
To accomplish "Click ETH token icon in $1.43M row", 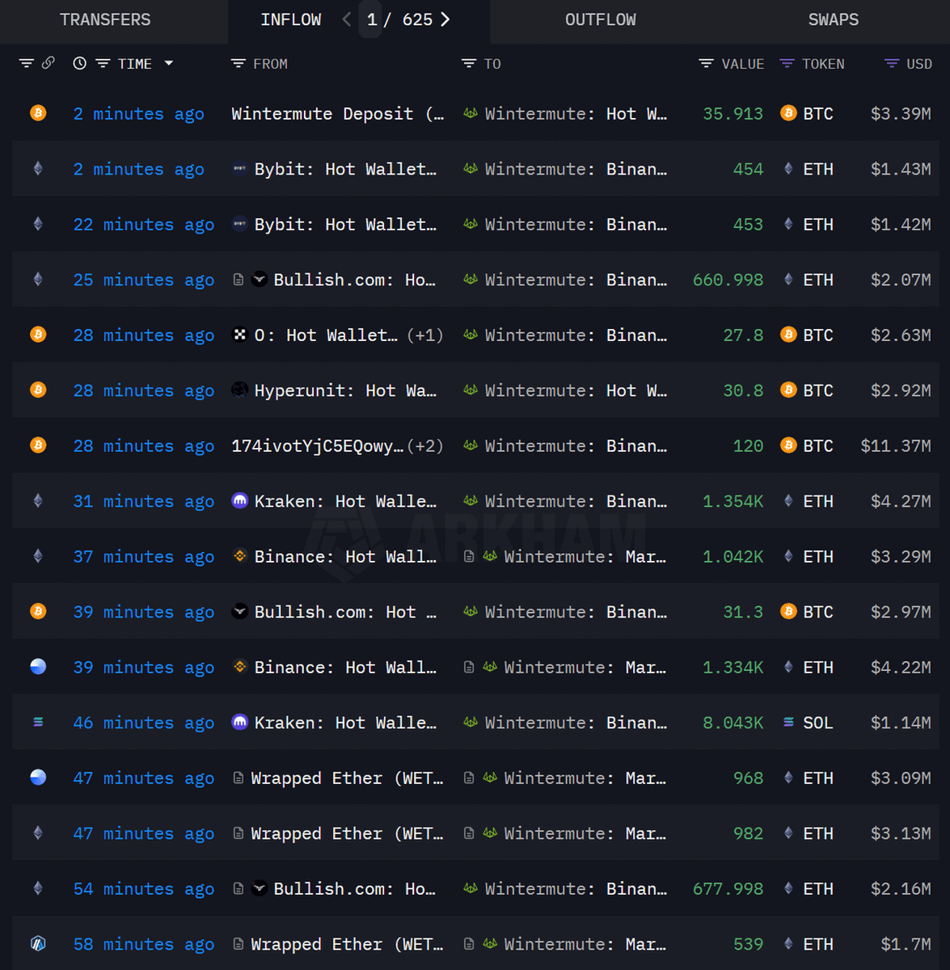I will click(788, 169).
